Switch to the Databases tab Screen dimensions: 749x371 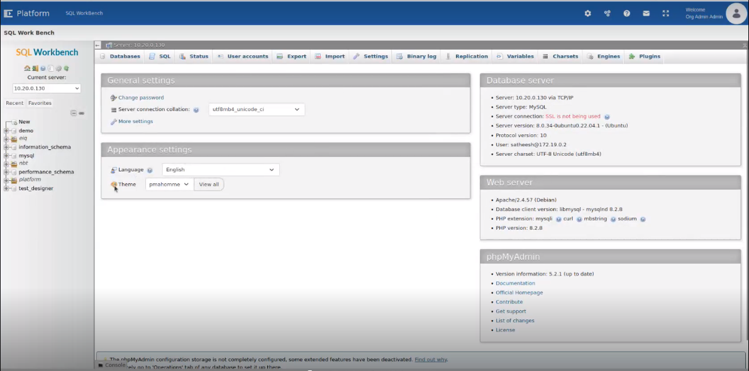(120, 56)
